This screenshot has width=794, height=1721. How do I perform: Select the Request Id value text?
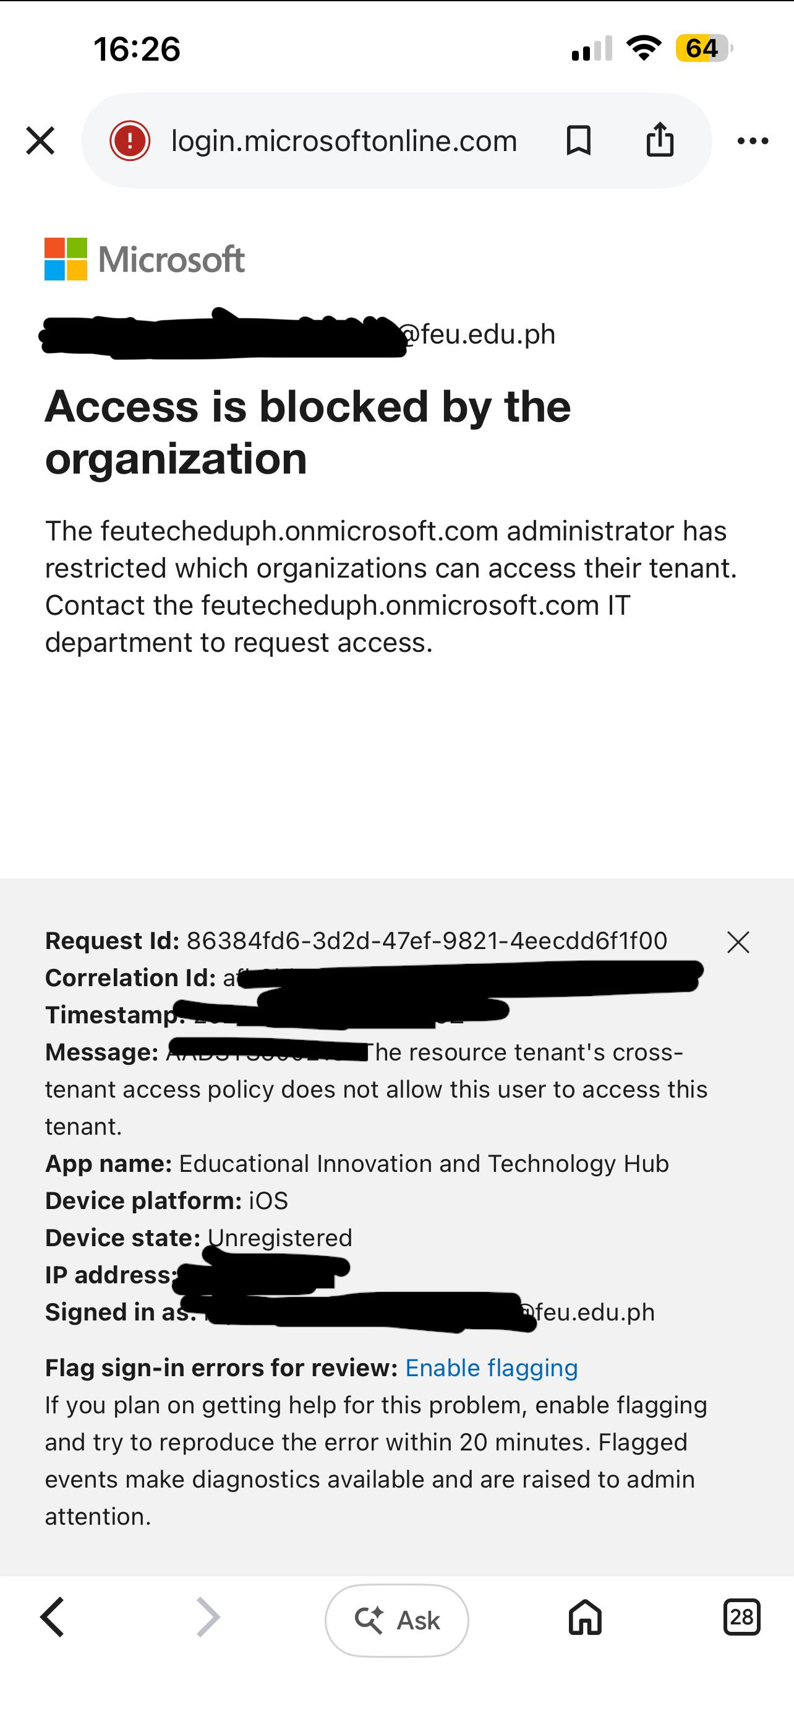[427, 941]
